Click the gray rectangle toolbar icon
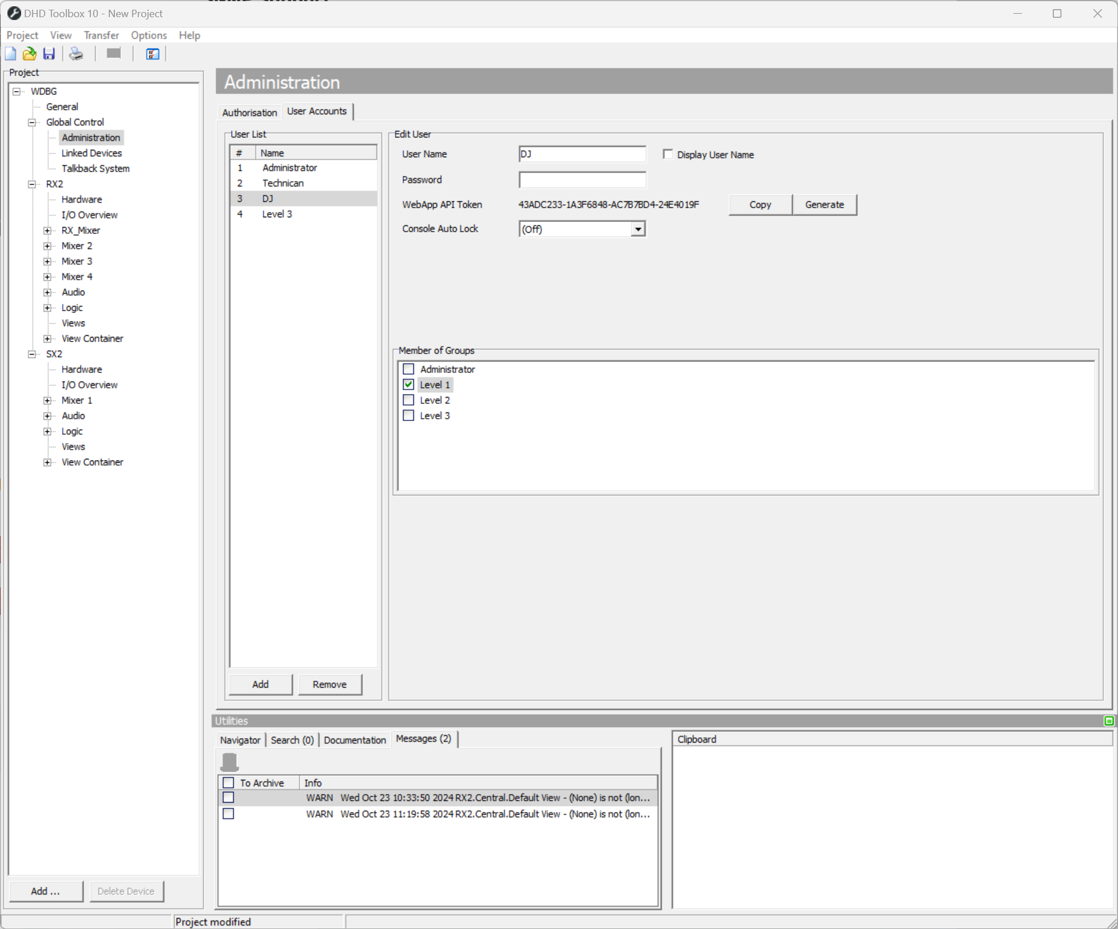Viewport: 1118px width, 929px height. (114, 53)
